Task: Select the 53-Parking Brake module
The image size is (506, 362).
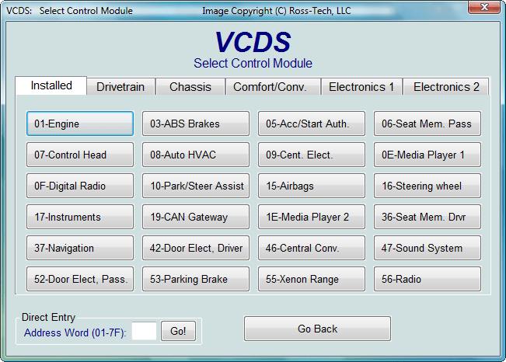Action: coord(196,279)
